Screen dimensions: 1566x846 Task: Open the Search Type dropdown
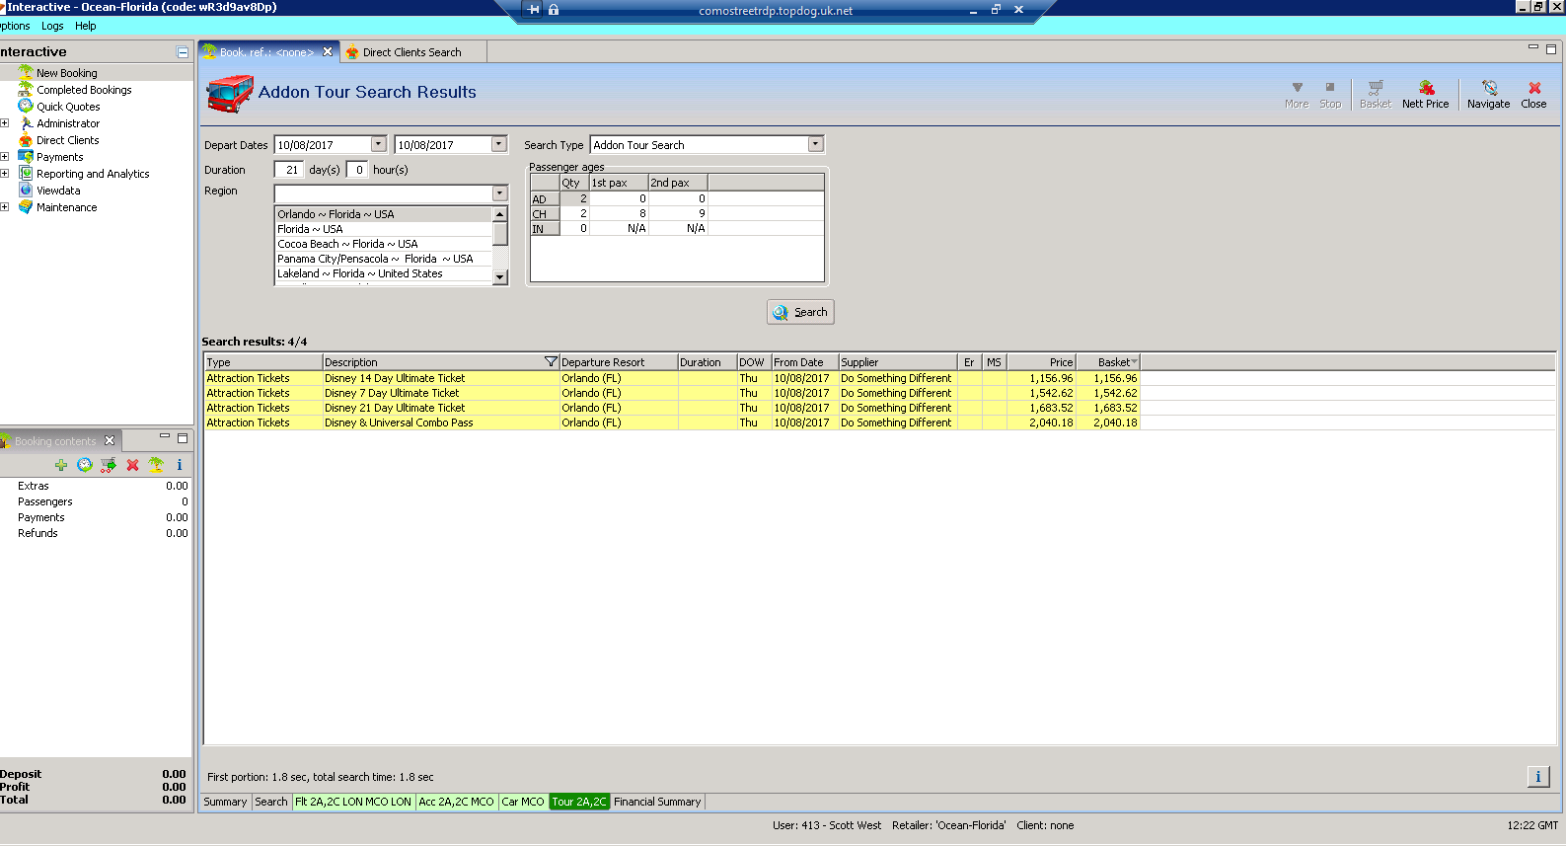(815, 144)
